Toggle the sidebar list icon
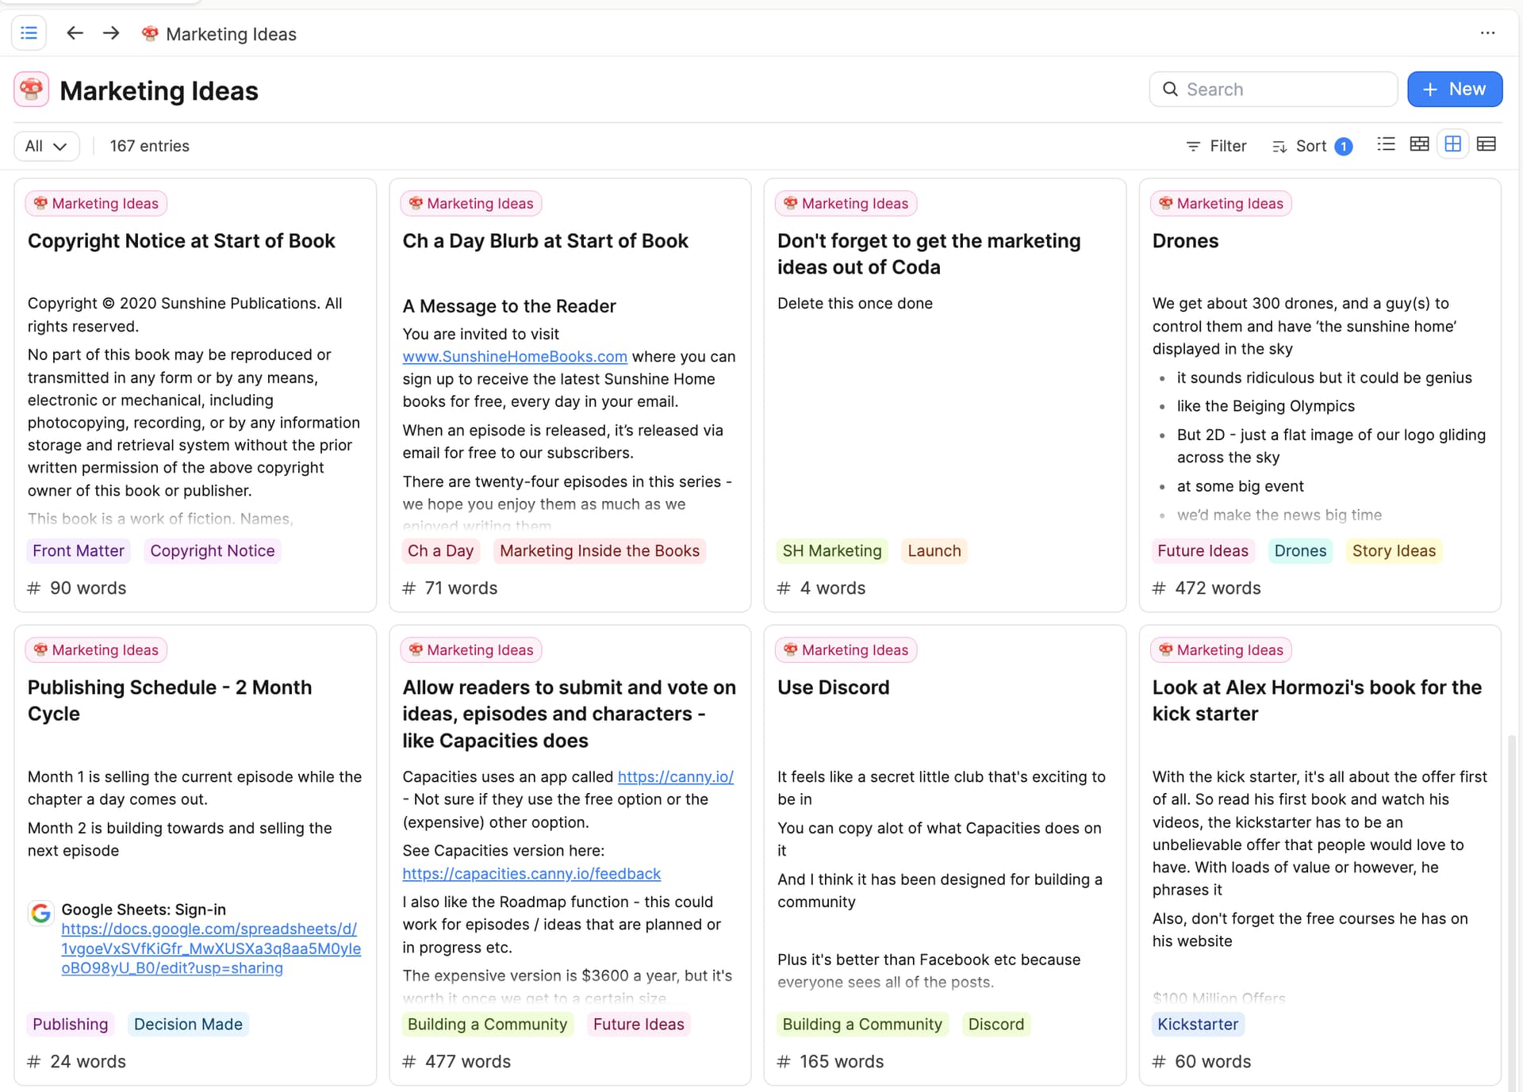Image resolution: width=1523 pixels, height=1092 pixels. click(29, 33)
